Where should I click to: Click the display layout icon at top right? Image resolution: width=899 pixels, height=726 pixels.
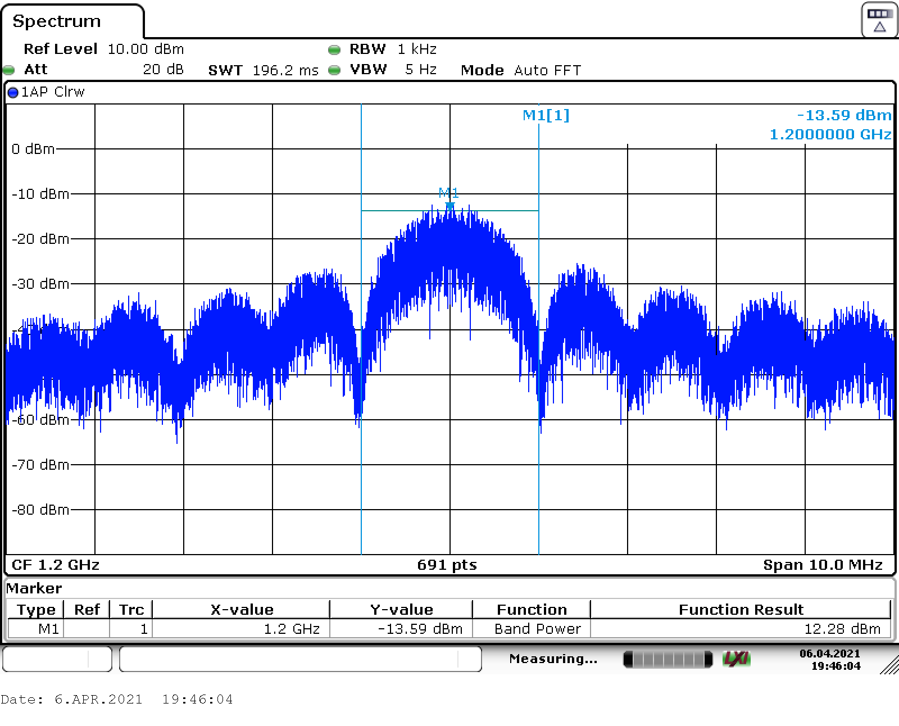(879, 21)
